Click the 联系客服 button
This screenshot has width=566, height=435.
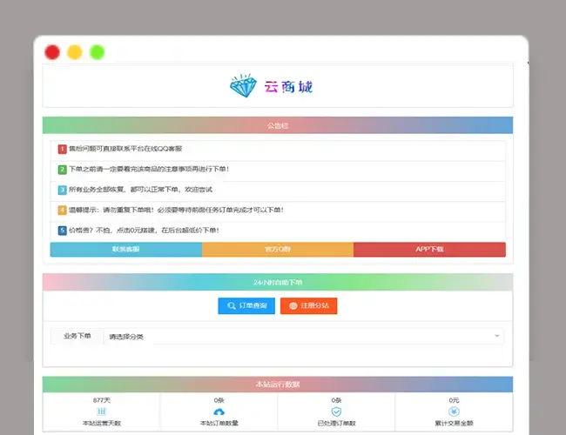pyautogui.click(x=126, y=250)
